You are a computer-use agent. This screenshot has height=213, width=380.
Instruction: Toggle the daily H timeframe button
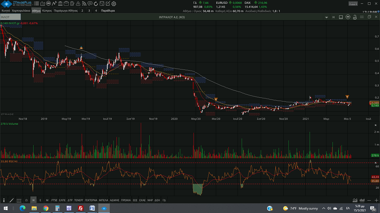(x=33, y=200)
